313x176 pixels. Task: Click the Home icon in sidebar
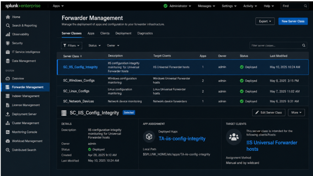click(x=8, y=17)
